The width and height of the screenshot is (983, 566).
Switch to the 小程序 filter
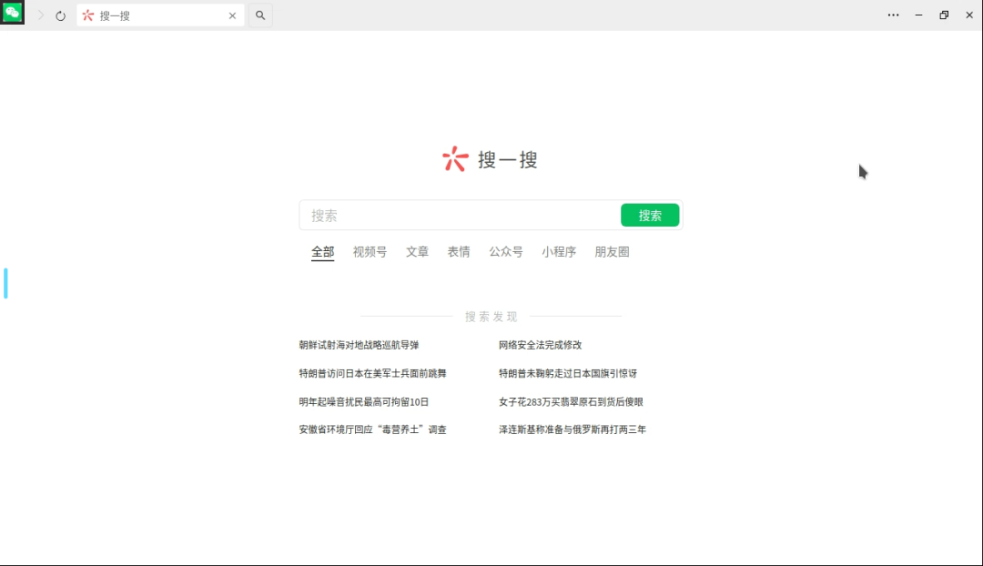coord(559,252)
